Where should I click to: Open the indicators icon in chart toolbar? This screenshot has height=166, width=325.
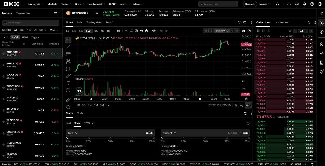pos(126,31)
